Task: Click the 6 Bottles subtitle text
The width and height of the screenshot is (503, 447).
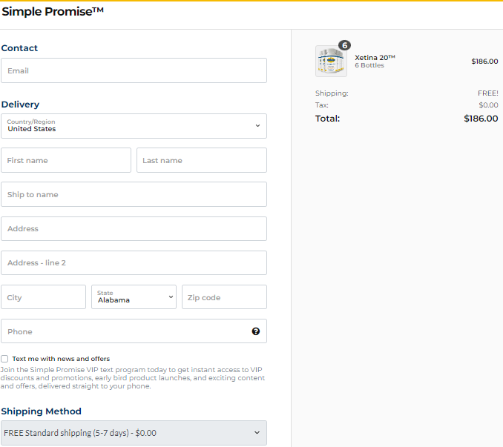Action: [369, 65]
